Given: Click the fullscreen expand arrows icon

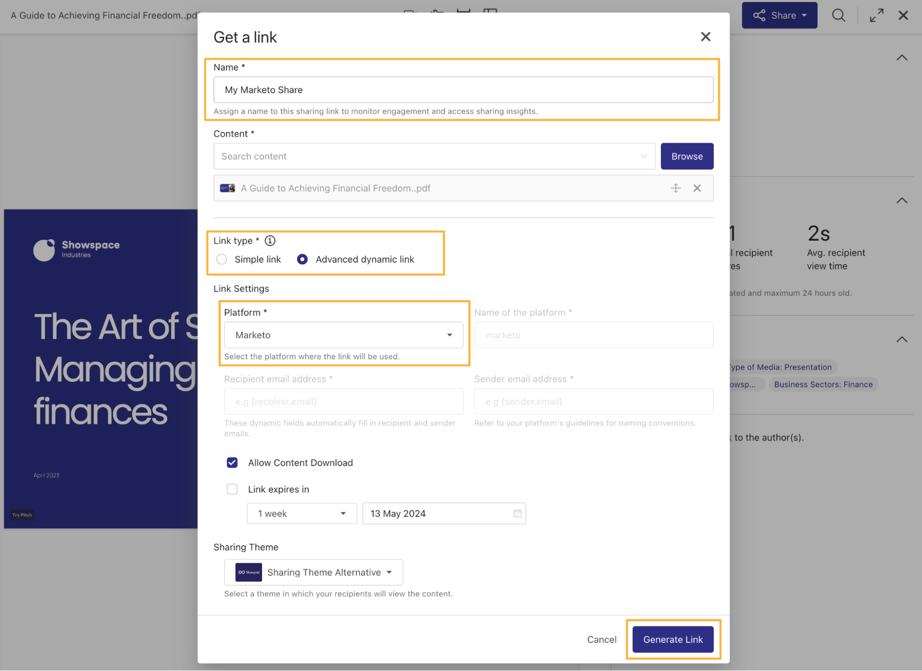Looking at the screenshot, I should point(876,15).
